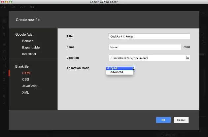Click Cancel to dismiss the dialog

pos(181,120)
